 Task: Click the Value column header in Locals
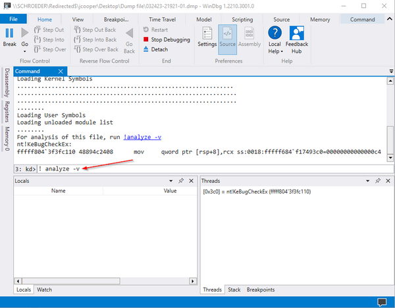click(x=170, y=191)
